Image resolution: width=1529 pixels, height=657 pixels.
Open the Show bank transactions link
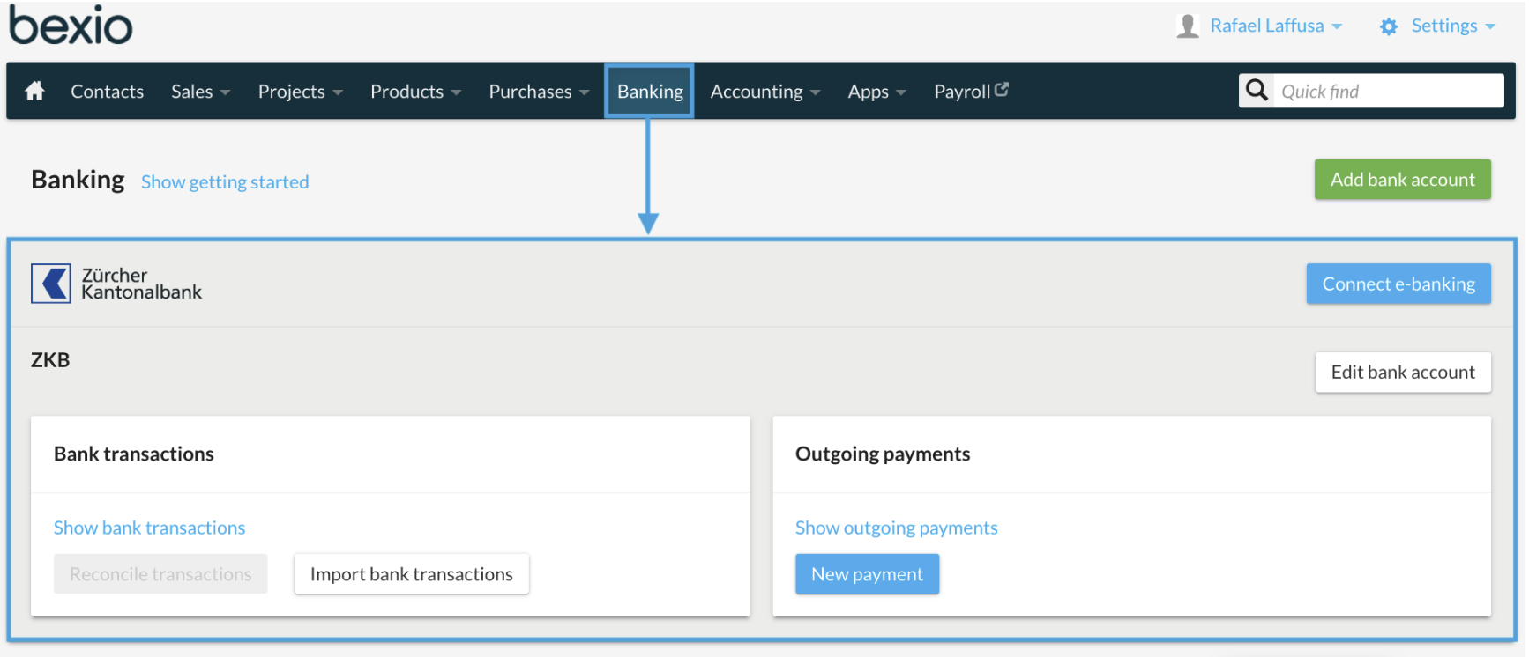coord(149,528)
